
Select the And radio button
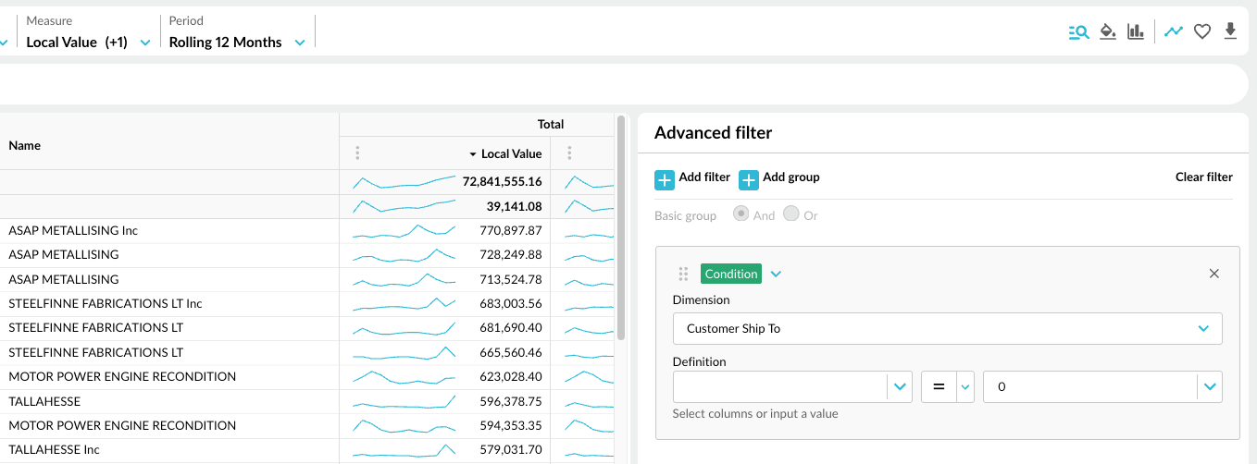741,214
